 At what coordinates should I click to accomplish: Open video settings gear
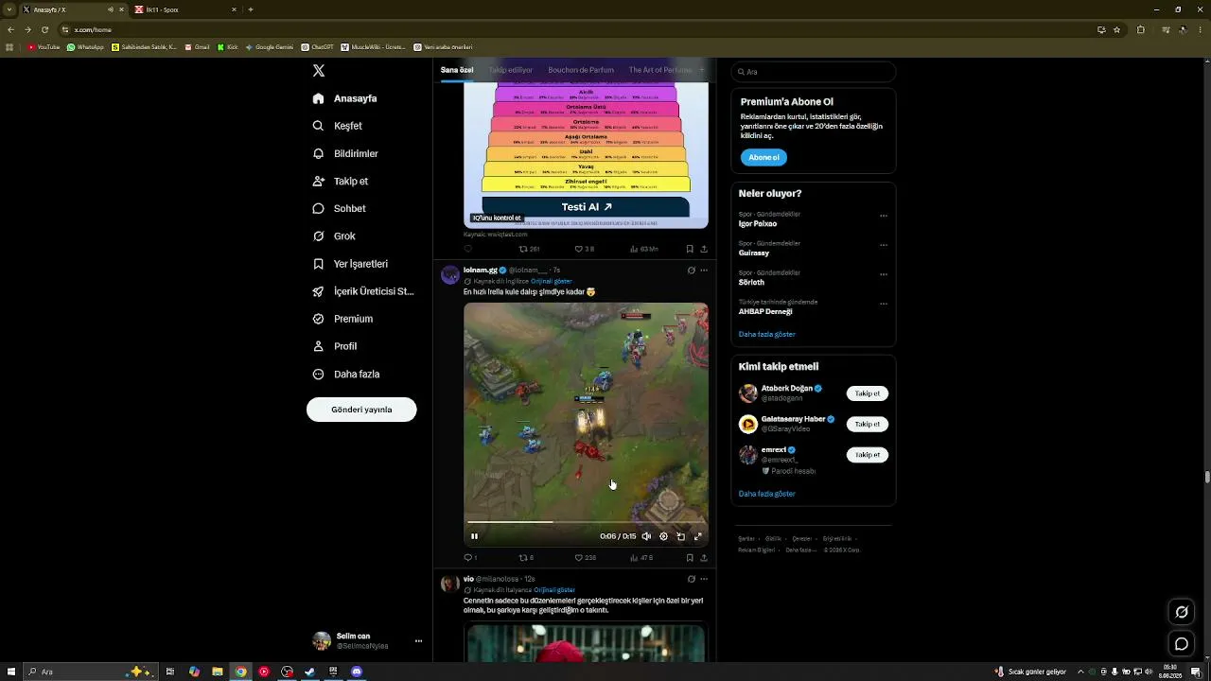pos(663,536)
